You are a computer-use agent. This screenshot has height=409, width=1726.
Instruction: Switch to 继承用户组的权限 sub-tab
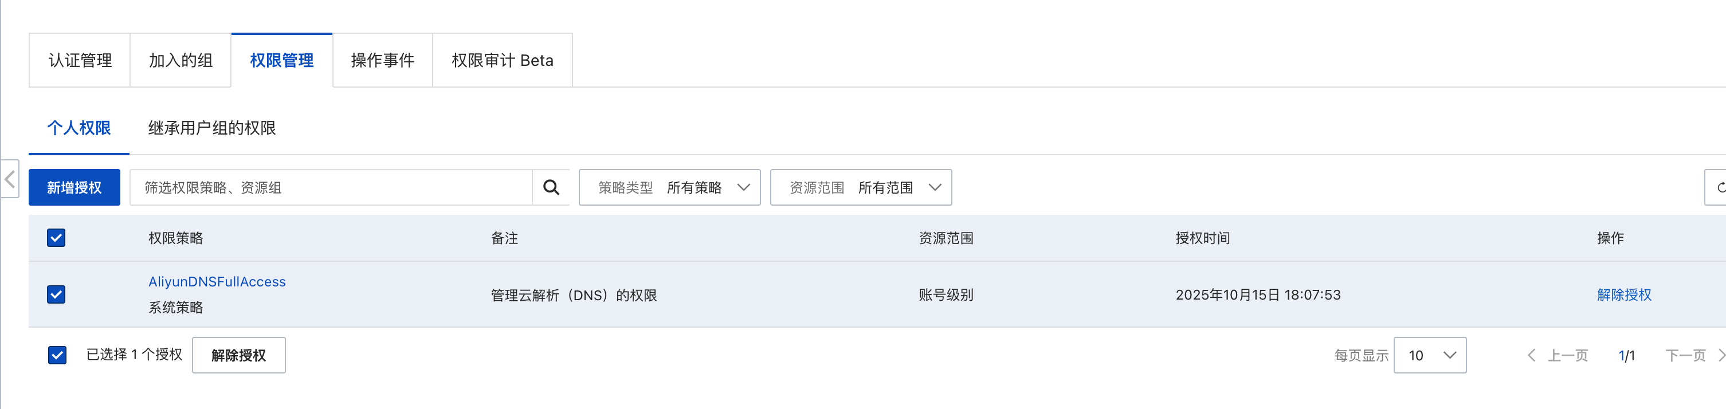pos(211,128)
